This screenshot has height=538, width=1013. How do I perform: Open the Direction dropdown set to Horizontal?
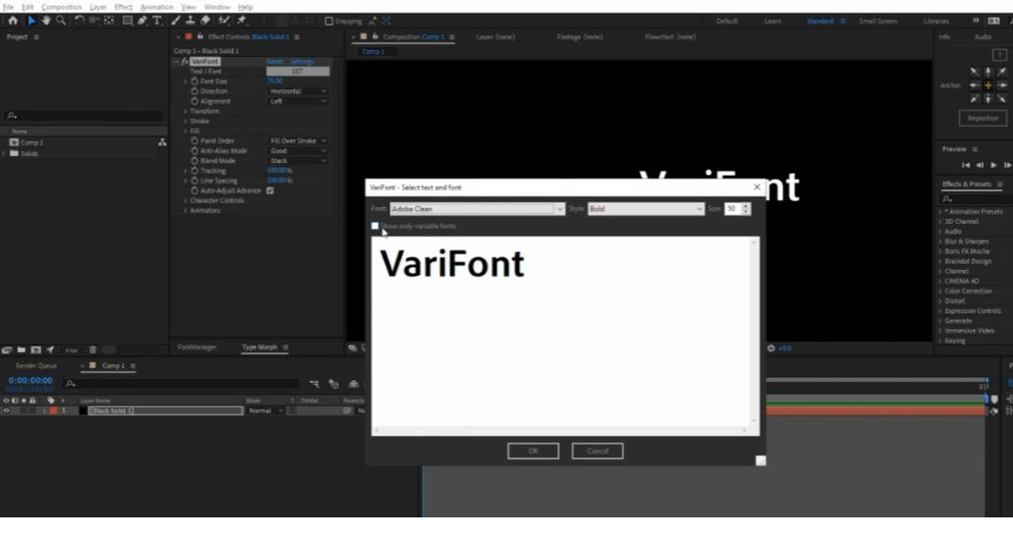(x=298, y=91)
